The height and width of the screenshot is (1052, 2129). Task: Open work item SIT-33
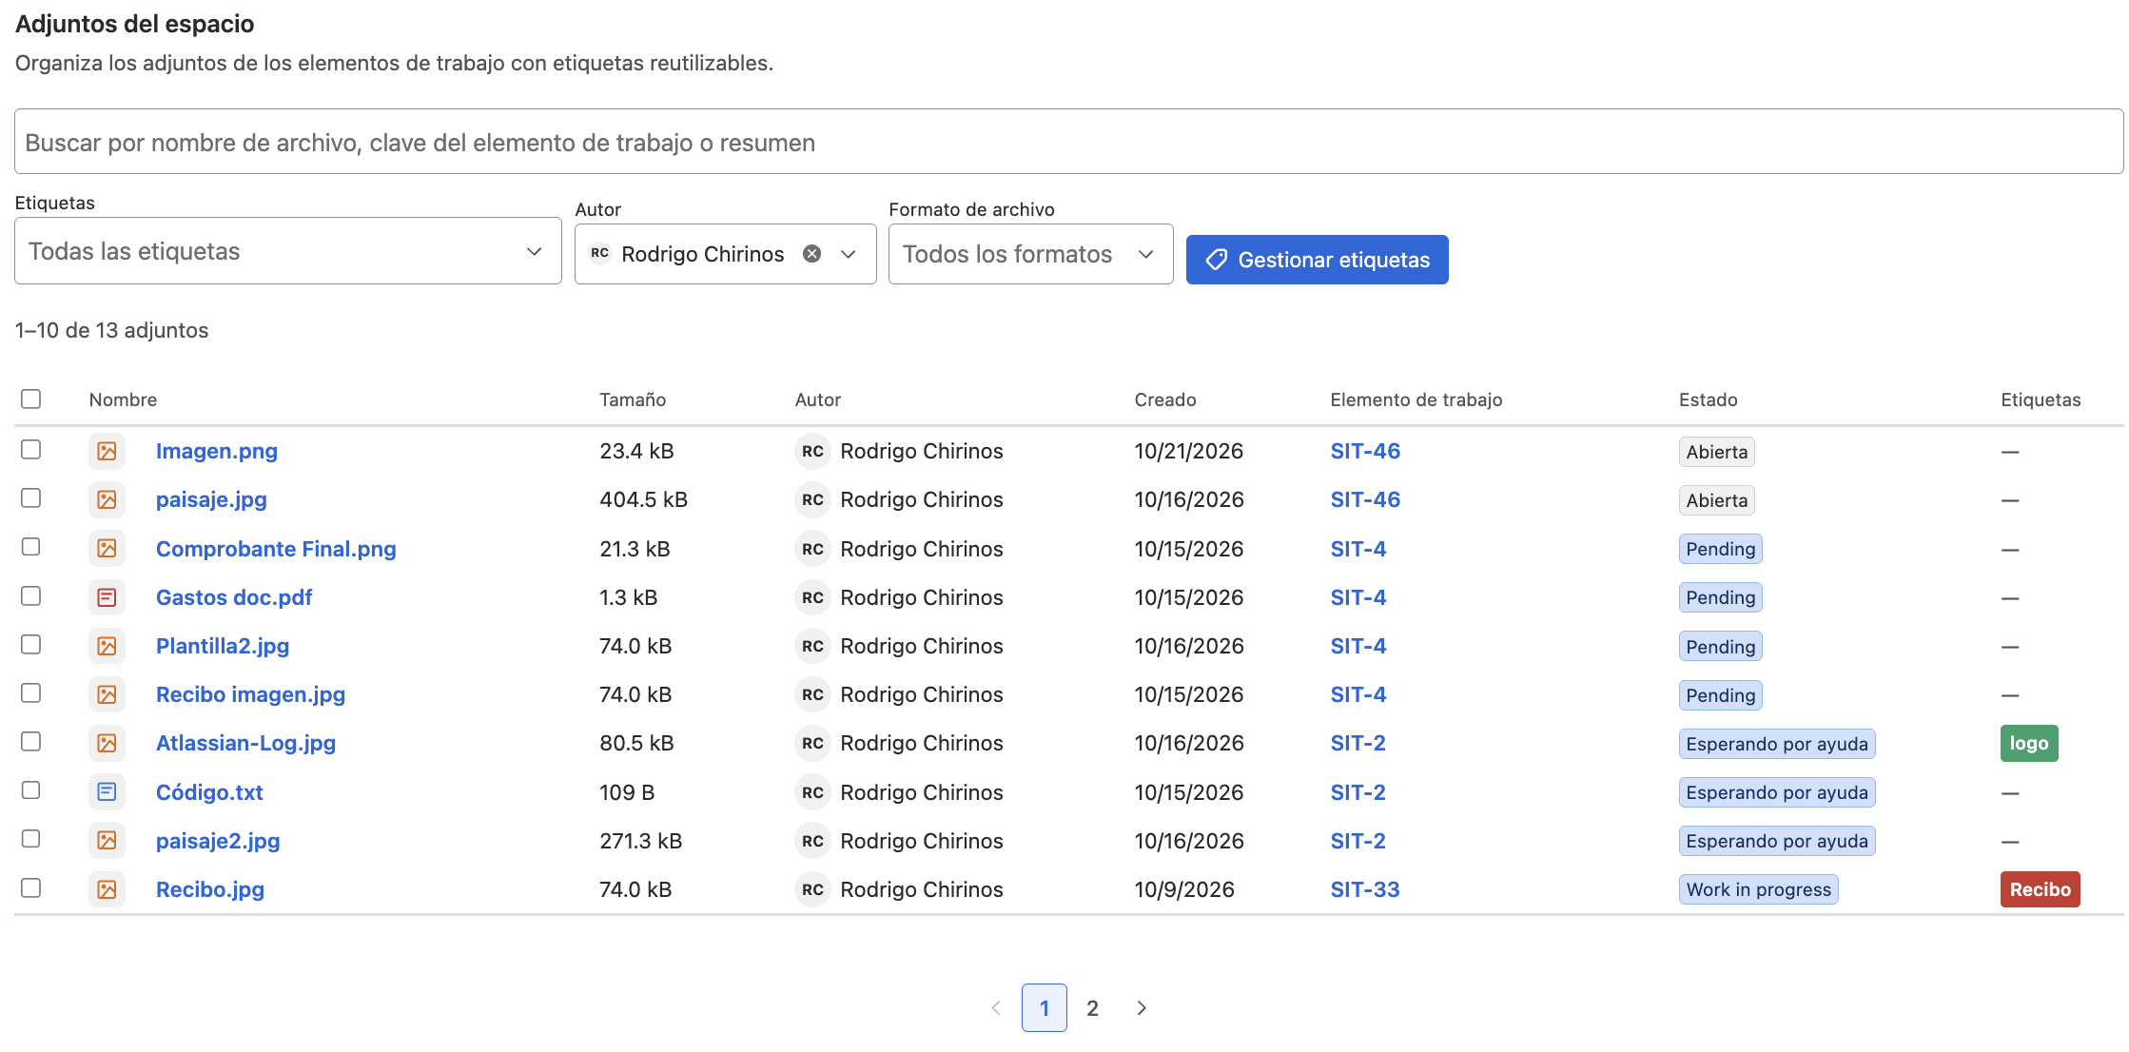[1365, 889]
